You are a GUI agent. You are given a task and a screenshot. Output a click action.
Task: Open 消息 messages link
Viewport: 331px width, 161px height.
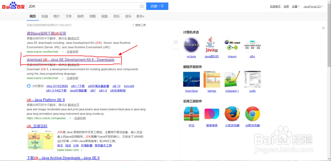pyautogui.click(x=286, y=7)
